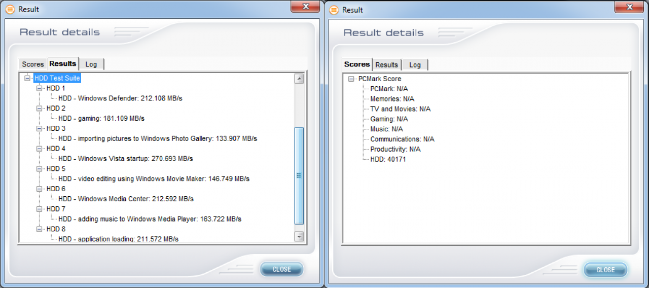Click CLOSE button in the right Result window
The image size is (649, 288).
click(605, 270)
